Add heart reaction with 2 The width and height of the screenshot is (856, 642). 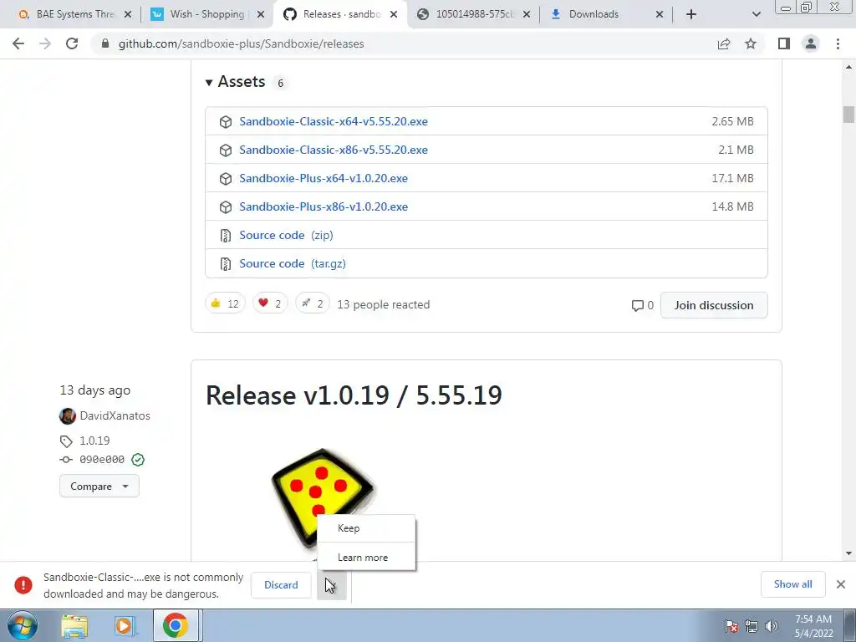click(x=270, y=303)
